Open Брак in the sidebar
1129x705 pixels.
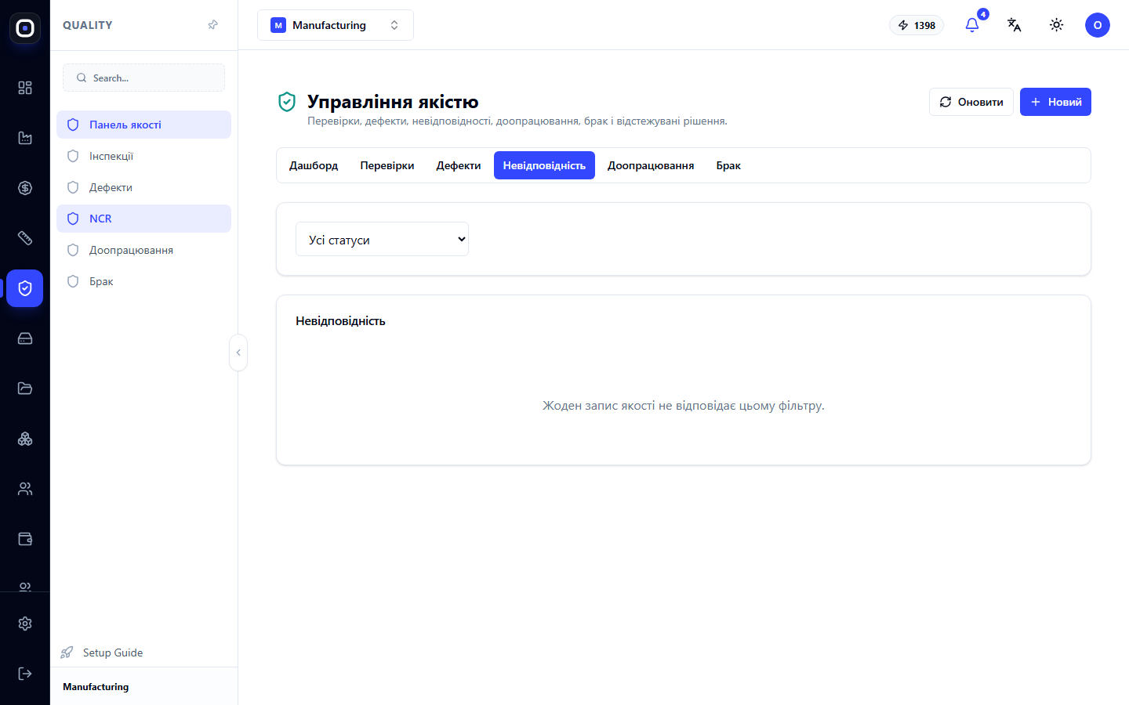click(143, 281)
